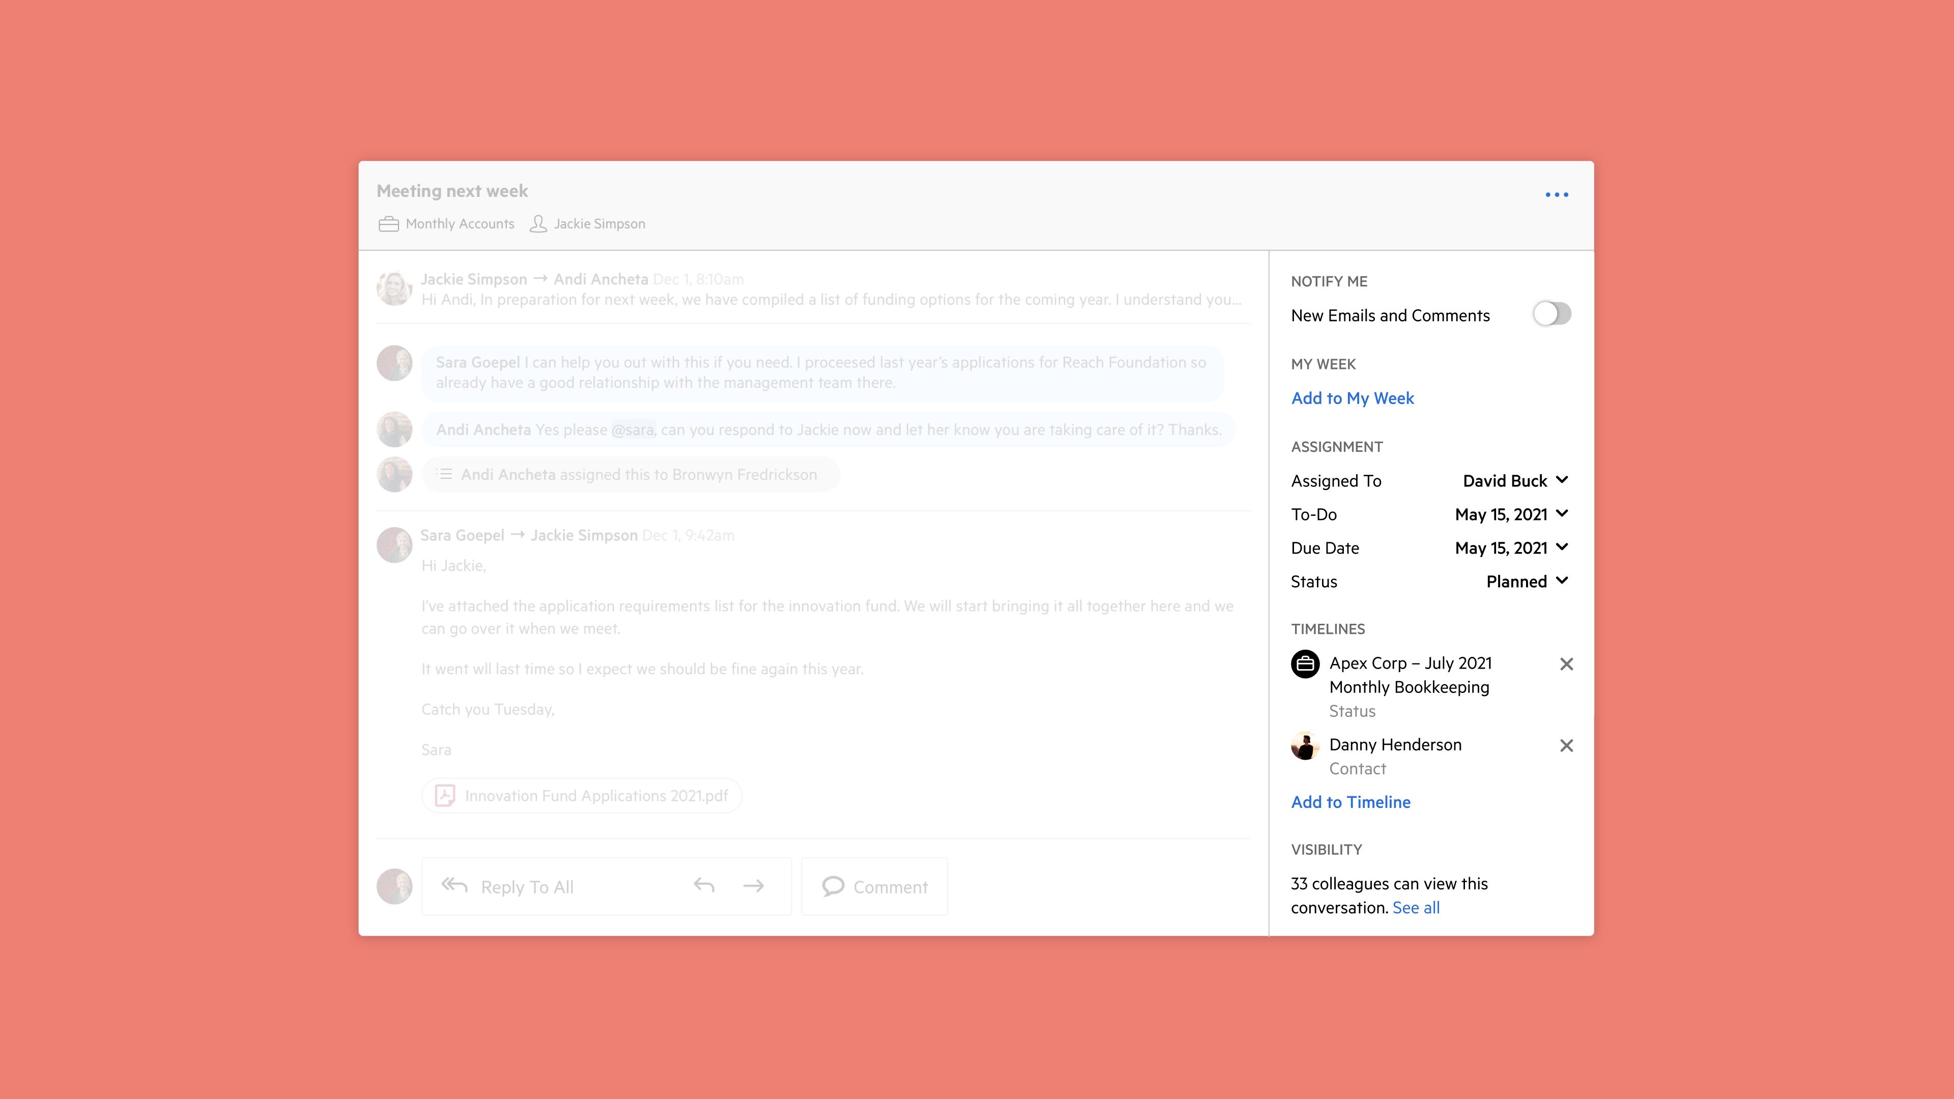
Task: Remove Danny Henderson from timelines
Action: point(1566,745)
